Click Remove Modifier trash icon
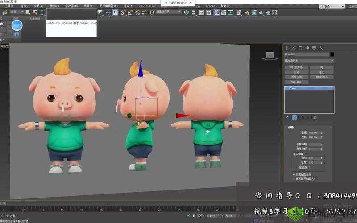The width and height of the screenshot is (357, 223). 308,117
